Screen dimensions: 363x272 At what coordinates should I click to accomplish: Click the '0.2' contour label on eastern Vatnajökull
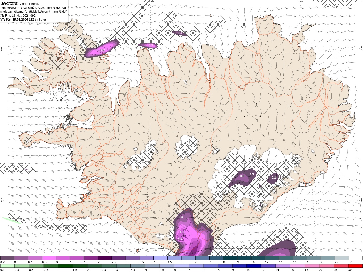point(273,178)
